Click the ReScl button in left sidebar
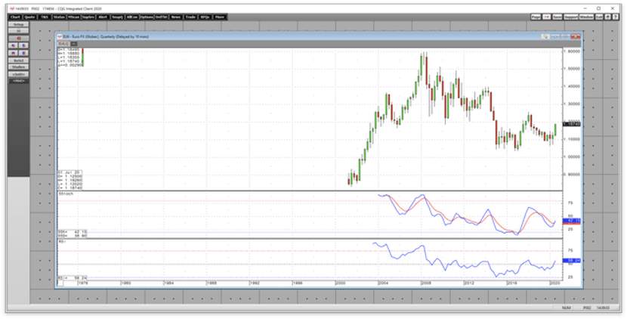 click(18, 60)
